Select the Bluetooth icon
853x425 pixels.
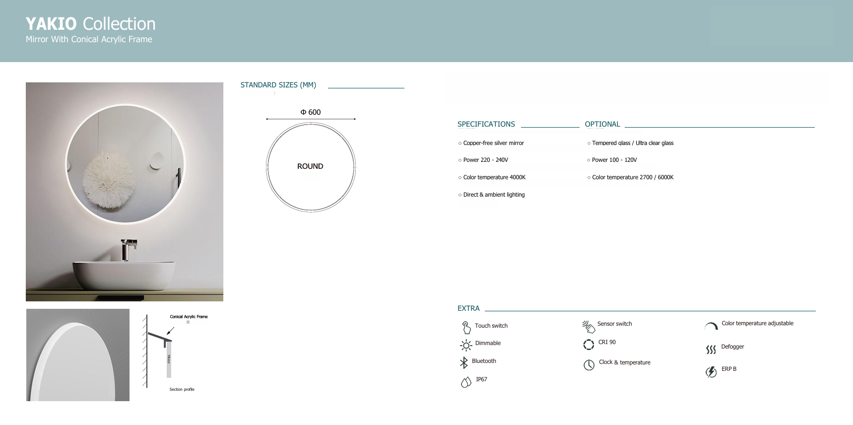[x=464, y=363]
